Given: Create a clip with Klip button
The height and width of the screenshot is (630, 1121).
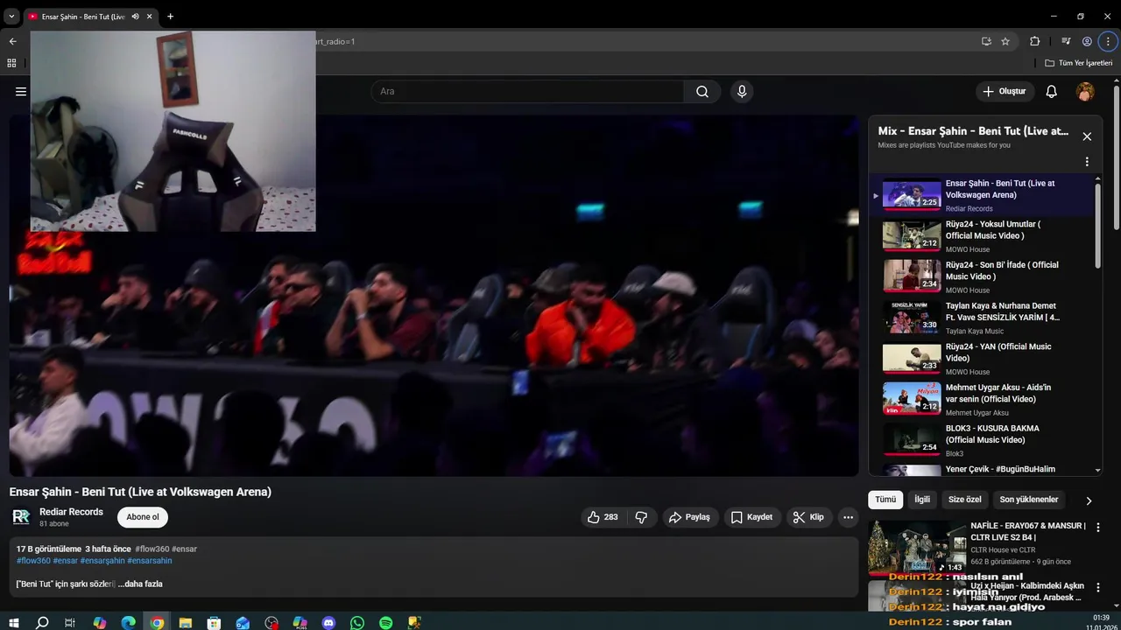Looking at the screenshot, I should pyautogui.click(x=808, y=517).
